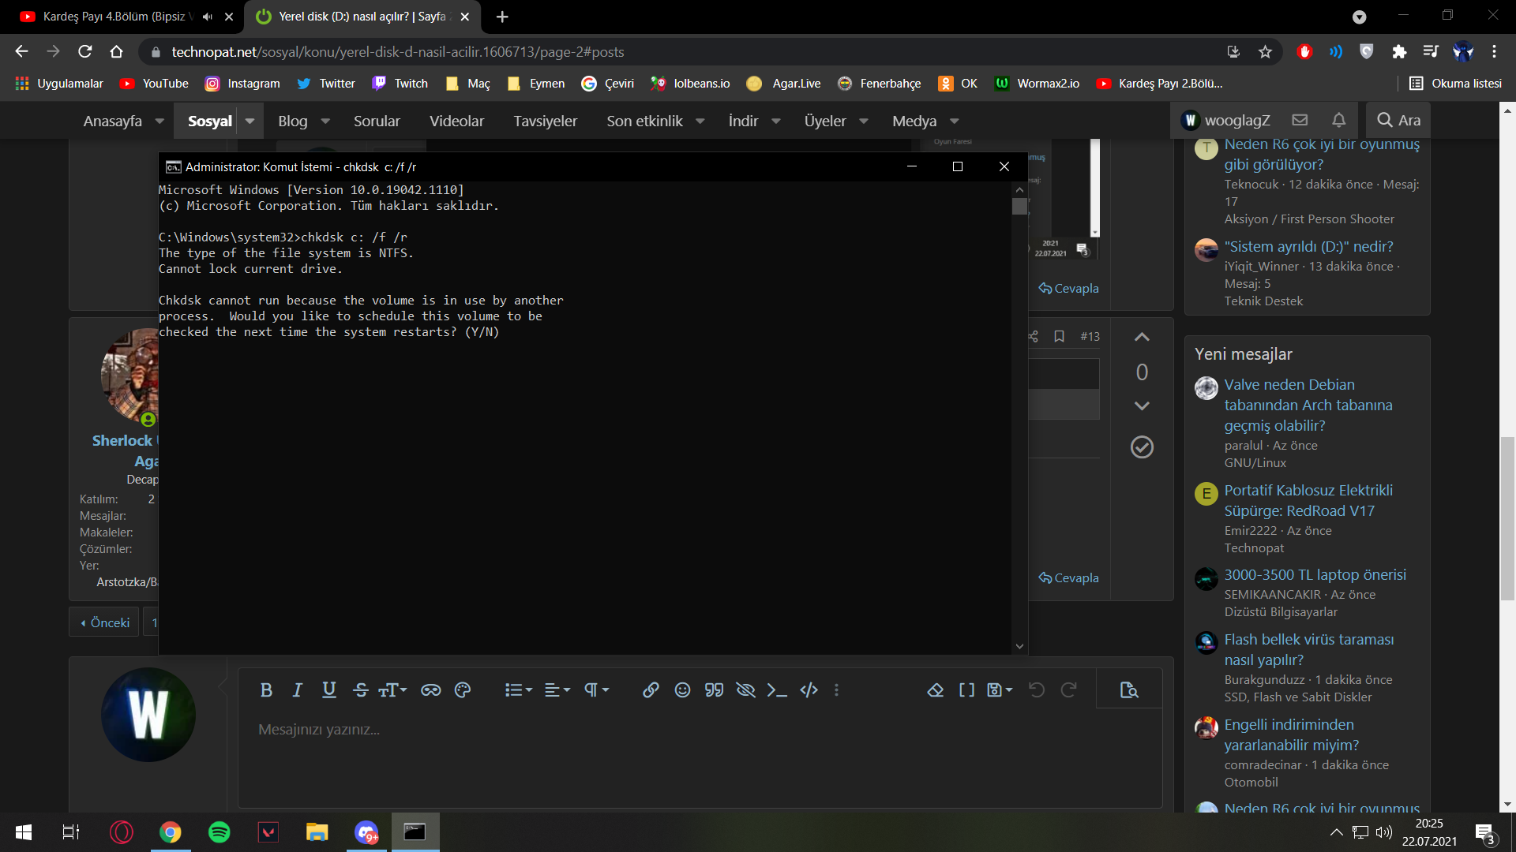Expand the list options dropdown
This screenshot has height=852, width=1516.
pyautogui.click(x=519, y=690)
